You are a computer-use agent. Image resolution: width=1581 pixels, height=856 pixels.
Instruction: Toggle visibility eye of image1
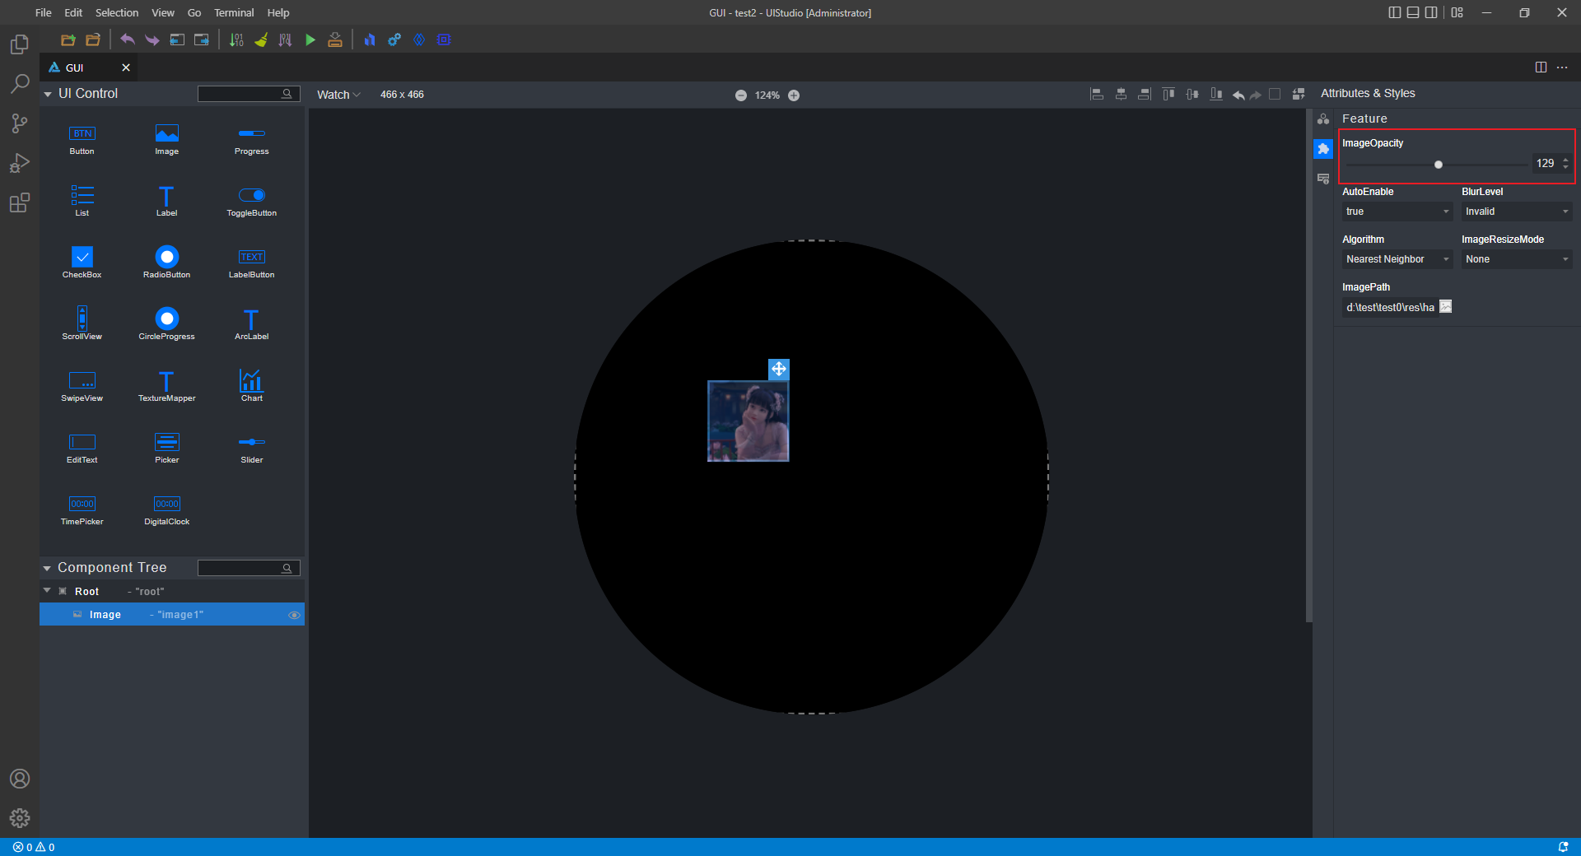[294, 615]
